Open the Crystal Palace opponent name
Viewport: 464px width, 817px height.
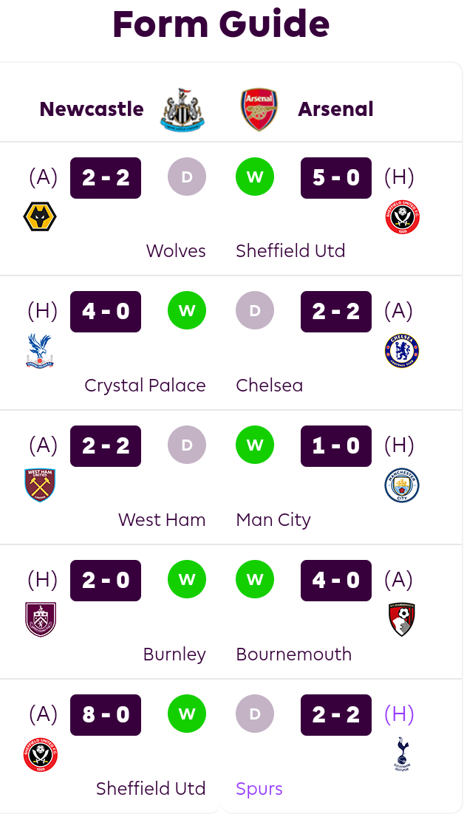145,386
